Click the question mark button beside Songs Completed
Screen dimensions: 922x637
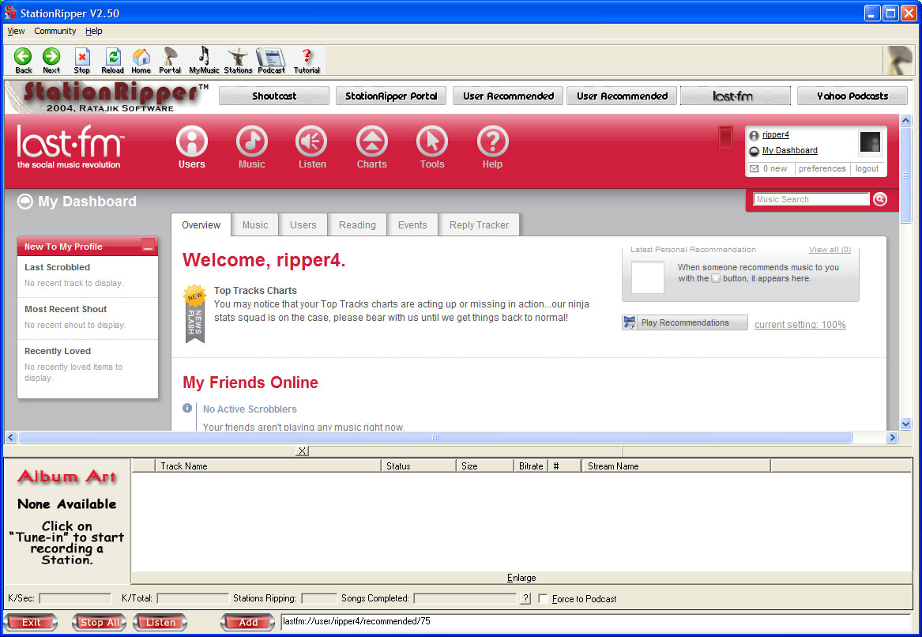526,598
